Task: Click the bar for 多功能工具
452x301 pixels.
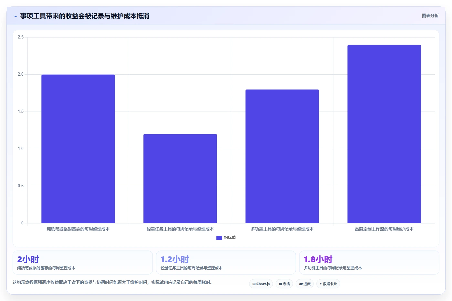Action: click(282, 156)
